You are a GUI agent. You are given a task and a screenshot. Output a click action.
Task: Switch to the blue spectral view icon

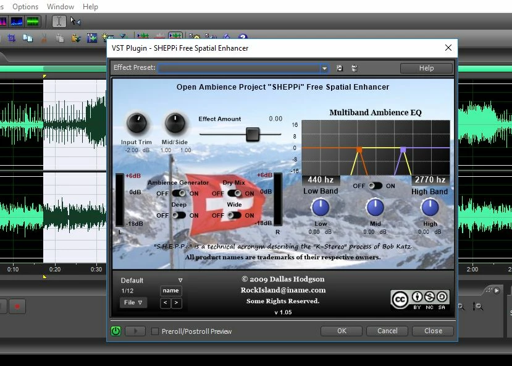click(17, 22)
